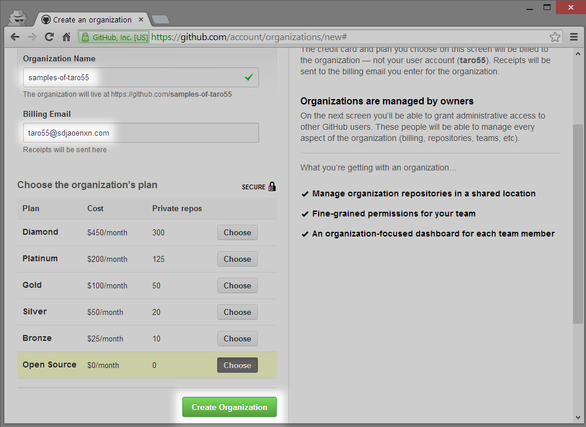Maximize the browser window
This screenshot has width=586, height=427.
tap(547, 8)
